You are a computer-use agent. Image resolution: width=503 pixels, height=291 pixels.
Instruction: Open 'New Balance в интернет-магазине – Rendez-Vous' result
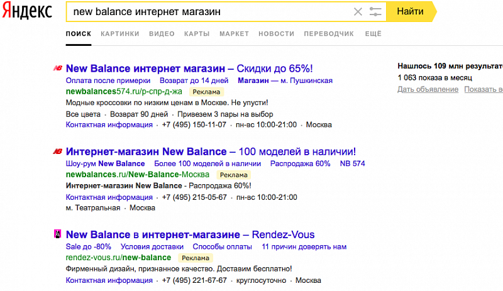tap(191, 234)
